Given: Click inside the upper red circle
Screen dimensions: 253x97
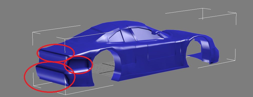Looking at the screenshot, I should (x=55, y=52).
